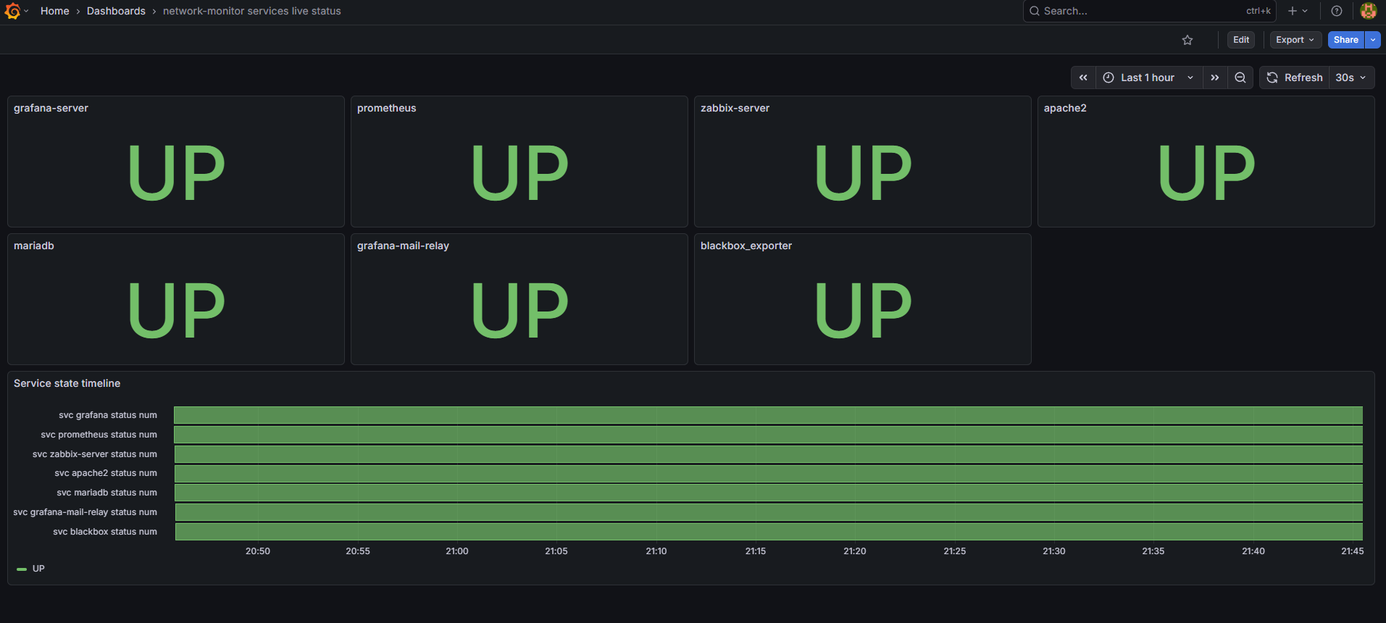Viewport: 1386px width, 623px height.
Task: Click the grafana-mail-relay panel title
Action: (x=403, y=246)
